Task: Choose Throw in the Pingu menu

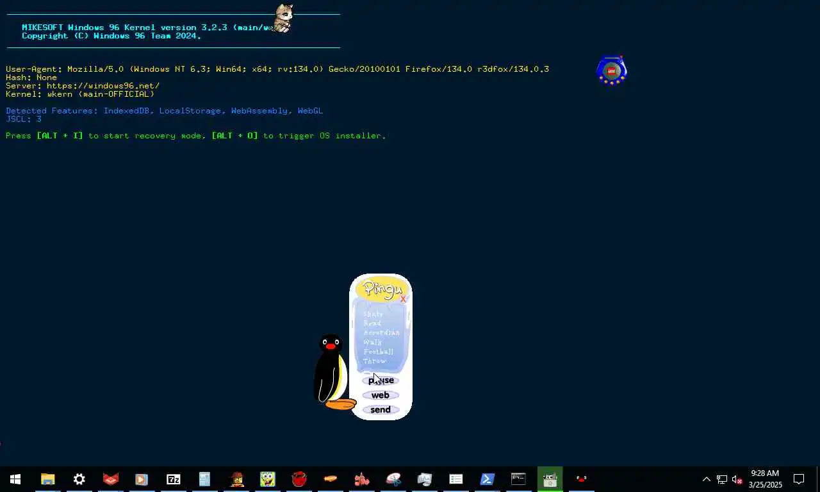Action: click(375, 361)
